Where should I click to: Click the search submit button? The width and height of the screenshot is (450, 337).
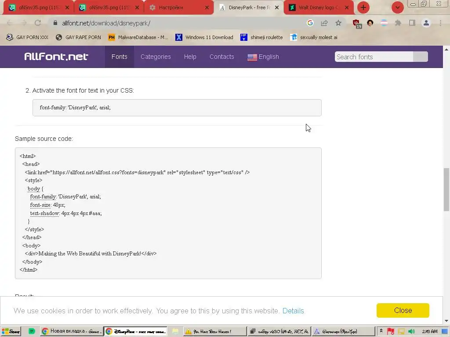421,57
